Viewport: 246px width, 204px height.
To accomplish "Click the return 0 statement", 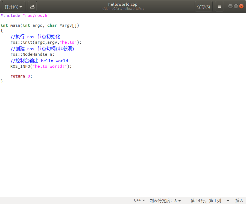I will point(21,76).
